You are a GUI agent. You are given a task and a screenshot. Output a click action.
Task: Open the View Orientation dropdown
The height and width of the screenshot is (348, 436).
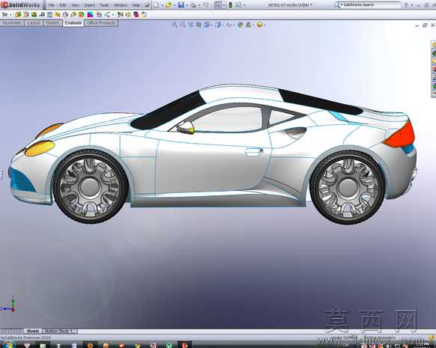[x=208, y=25]
